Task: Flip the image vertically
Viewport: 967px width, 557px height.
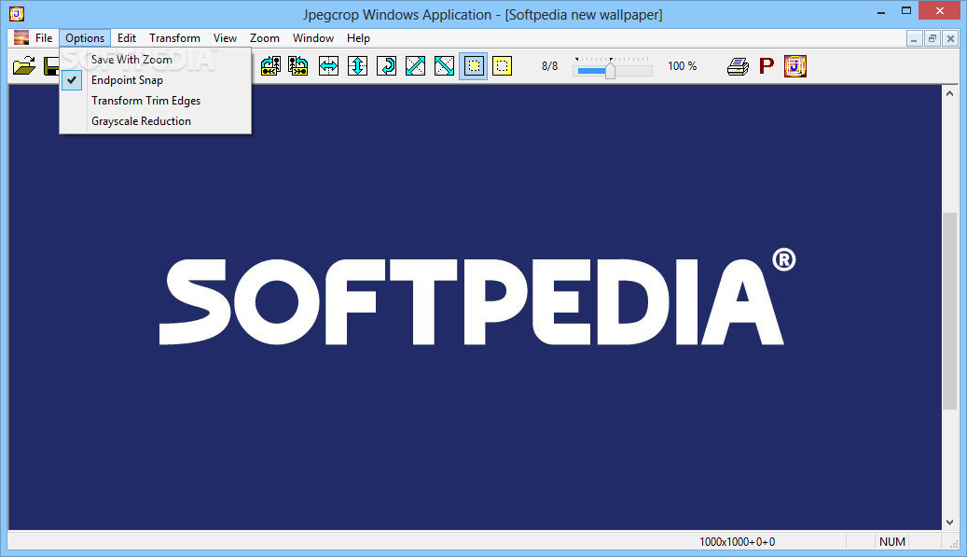Action: 357,66
